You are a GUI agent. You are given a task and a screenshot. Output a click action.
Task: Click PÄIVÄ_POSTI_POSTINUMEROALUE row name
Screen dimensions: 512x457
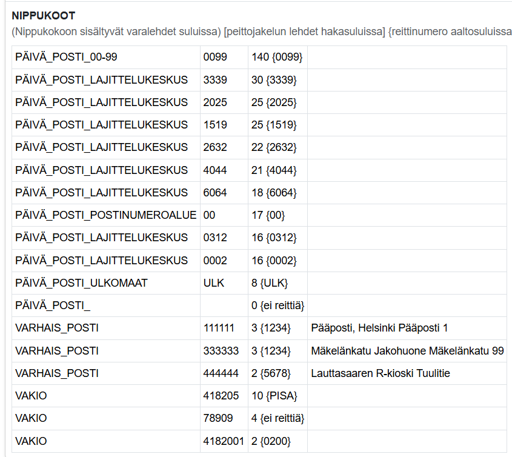click(106, 215)
